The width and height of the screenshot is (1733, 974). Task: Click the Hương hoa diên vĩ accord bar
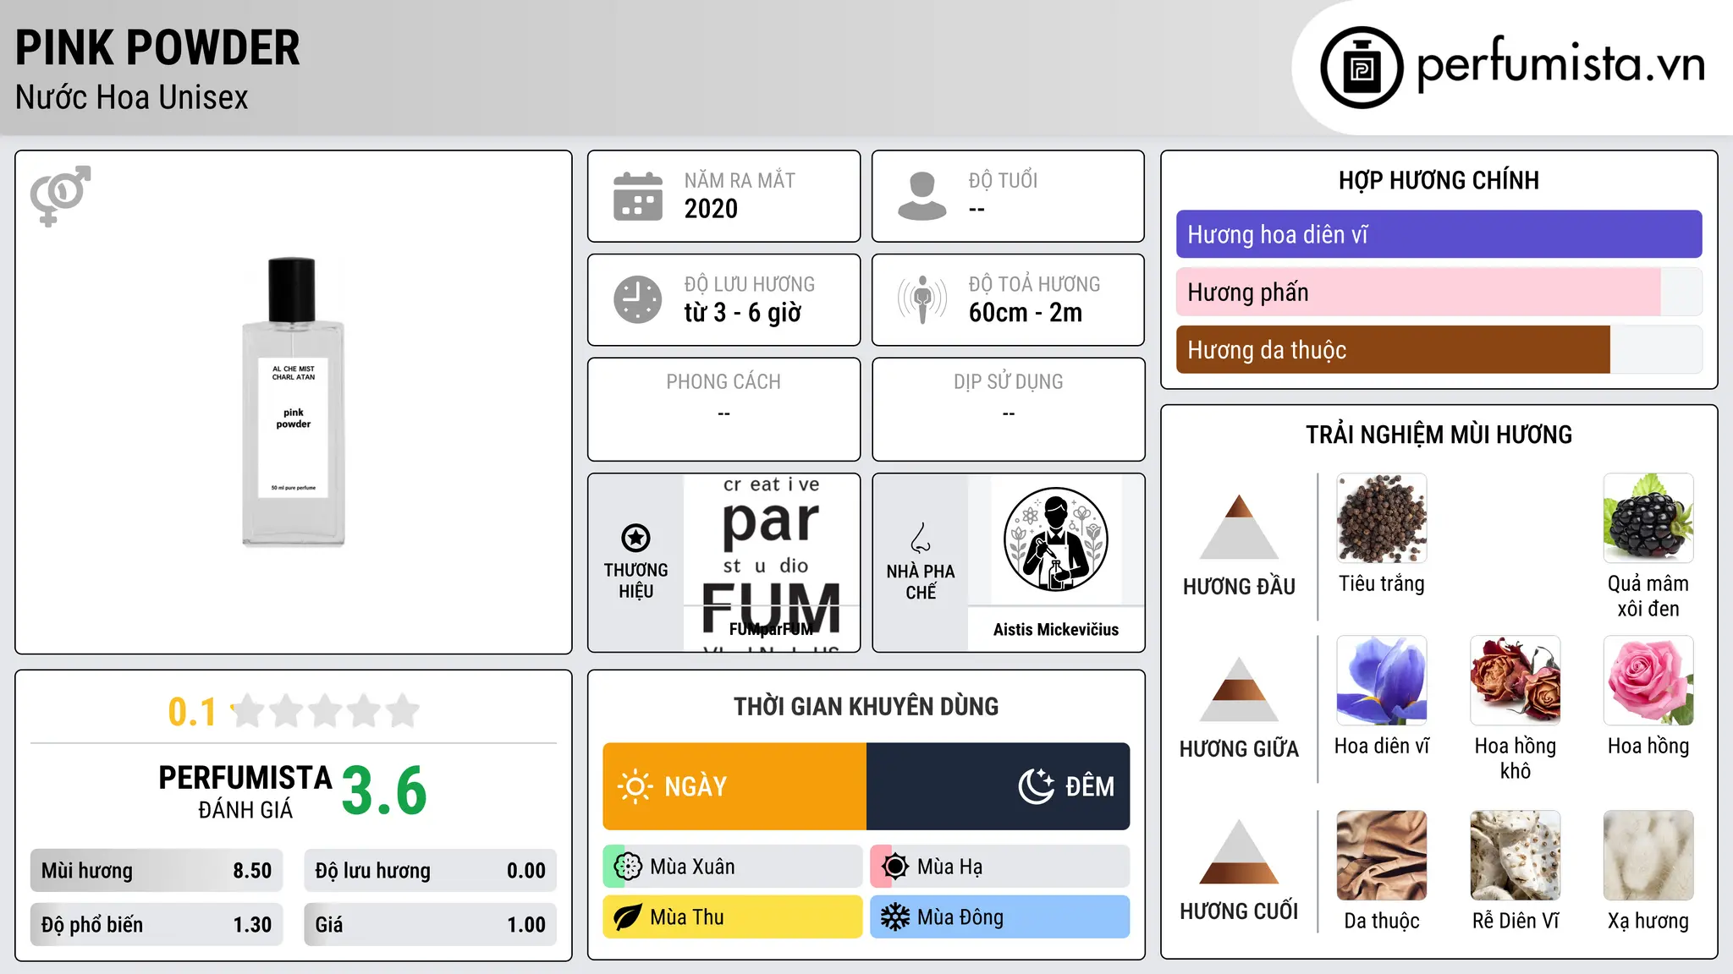(x=1439, y=234)
